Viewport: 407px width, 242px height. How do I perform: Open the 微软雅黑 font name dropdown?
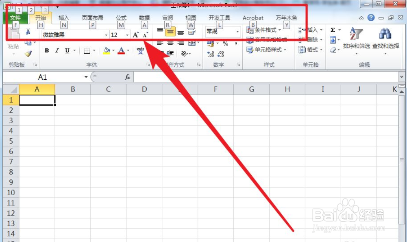(106, 35)
